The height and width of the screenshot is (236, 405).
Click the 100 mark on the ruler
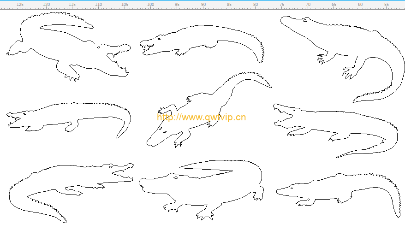[150, 5]
